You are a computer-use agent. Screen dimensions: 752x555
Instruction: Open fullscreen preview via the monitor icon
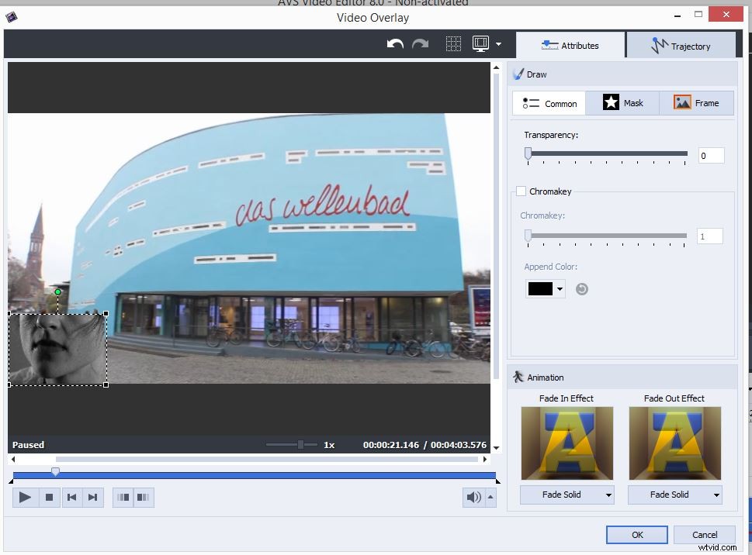tap(480, 44)
